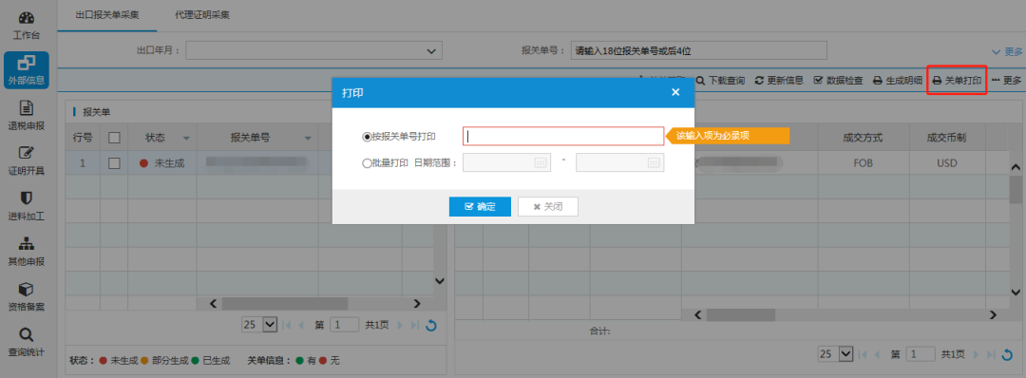
Task: Go to next page in right pager
Action: click(x=976, y=354)
